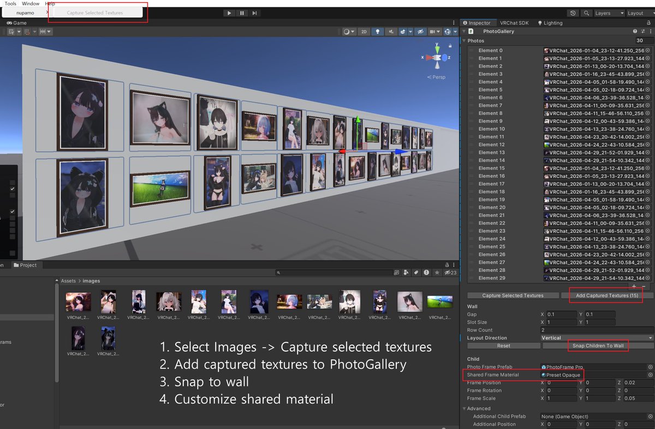Open the scene camera settings icon
Viewport: 655px width, 429px height.
tap(434, 32)
